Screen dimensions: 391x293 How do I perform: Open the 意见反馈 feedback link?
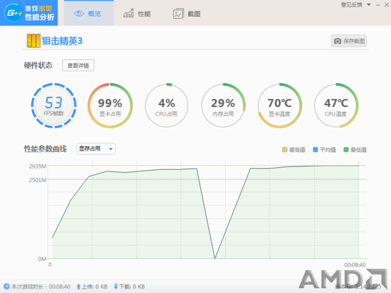(351, 5)
